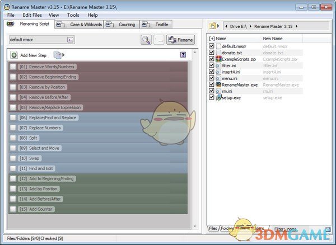Open the View menu
The width and height of the screenshot is (336, 245).
(x=54, y=15)
